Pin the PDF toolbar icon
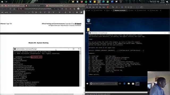Viewport: 170px width, 95px height. pos(81,12)
